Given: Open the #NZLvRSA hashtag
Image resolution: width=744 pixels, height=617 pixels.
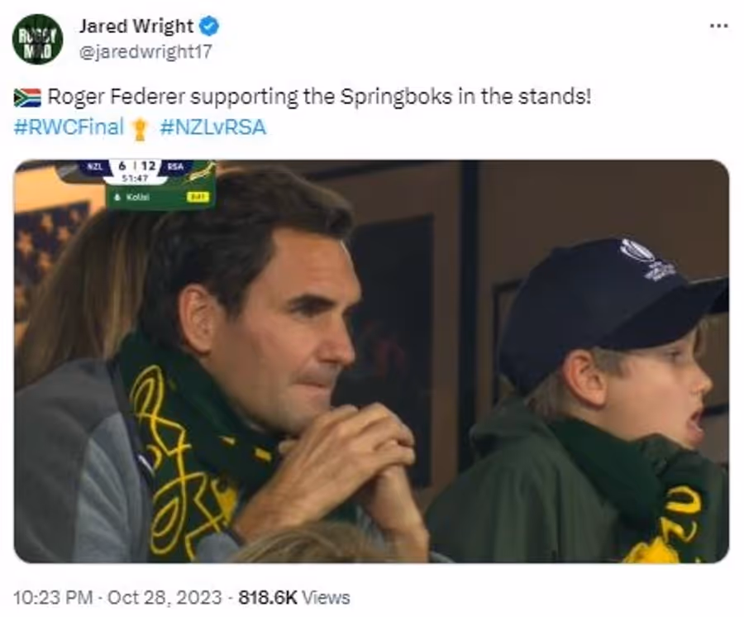Looking at the screenshot, I should (x=212, y=127).
